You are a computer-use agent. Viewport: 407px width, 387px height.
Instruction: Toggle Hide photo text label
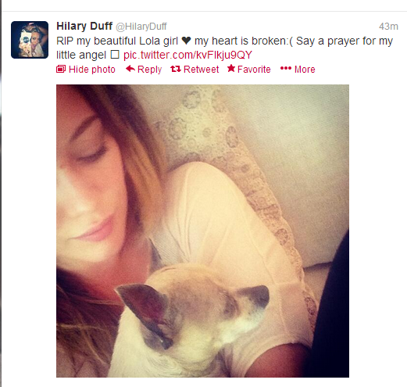[92, 70]
